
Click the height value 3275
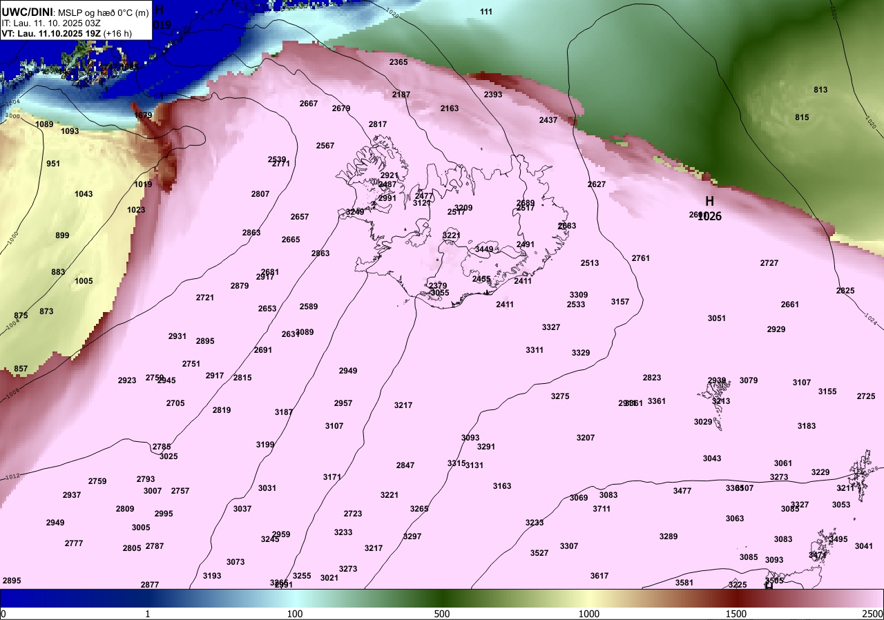[560, 396]
